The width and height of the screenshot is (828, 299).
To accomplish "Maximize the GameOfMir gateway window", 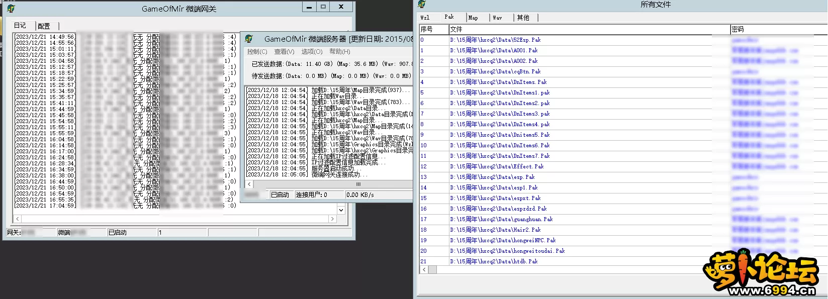I will coord(323,7).
